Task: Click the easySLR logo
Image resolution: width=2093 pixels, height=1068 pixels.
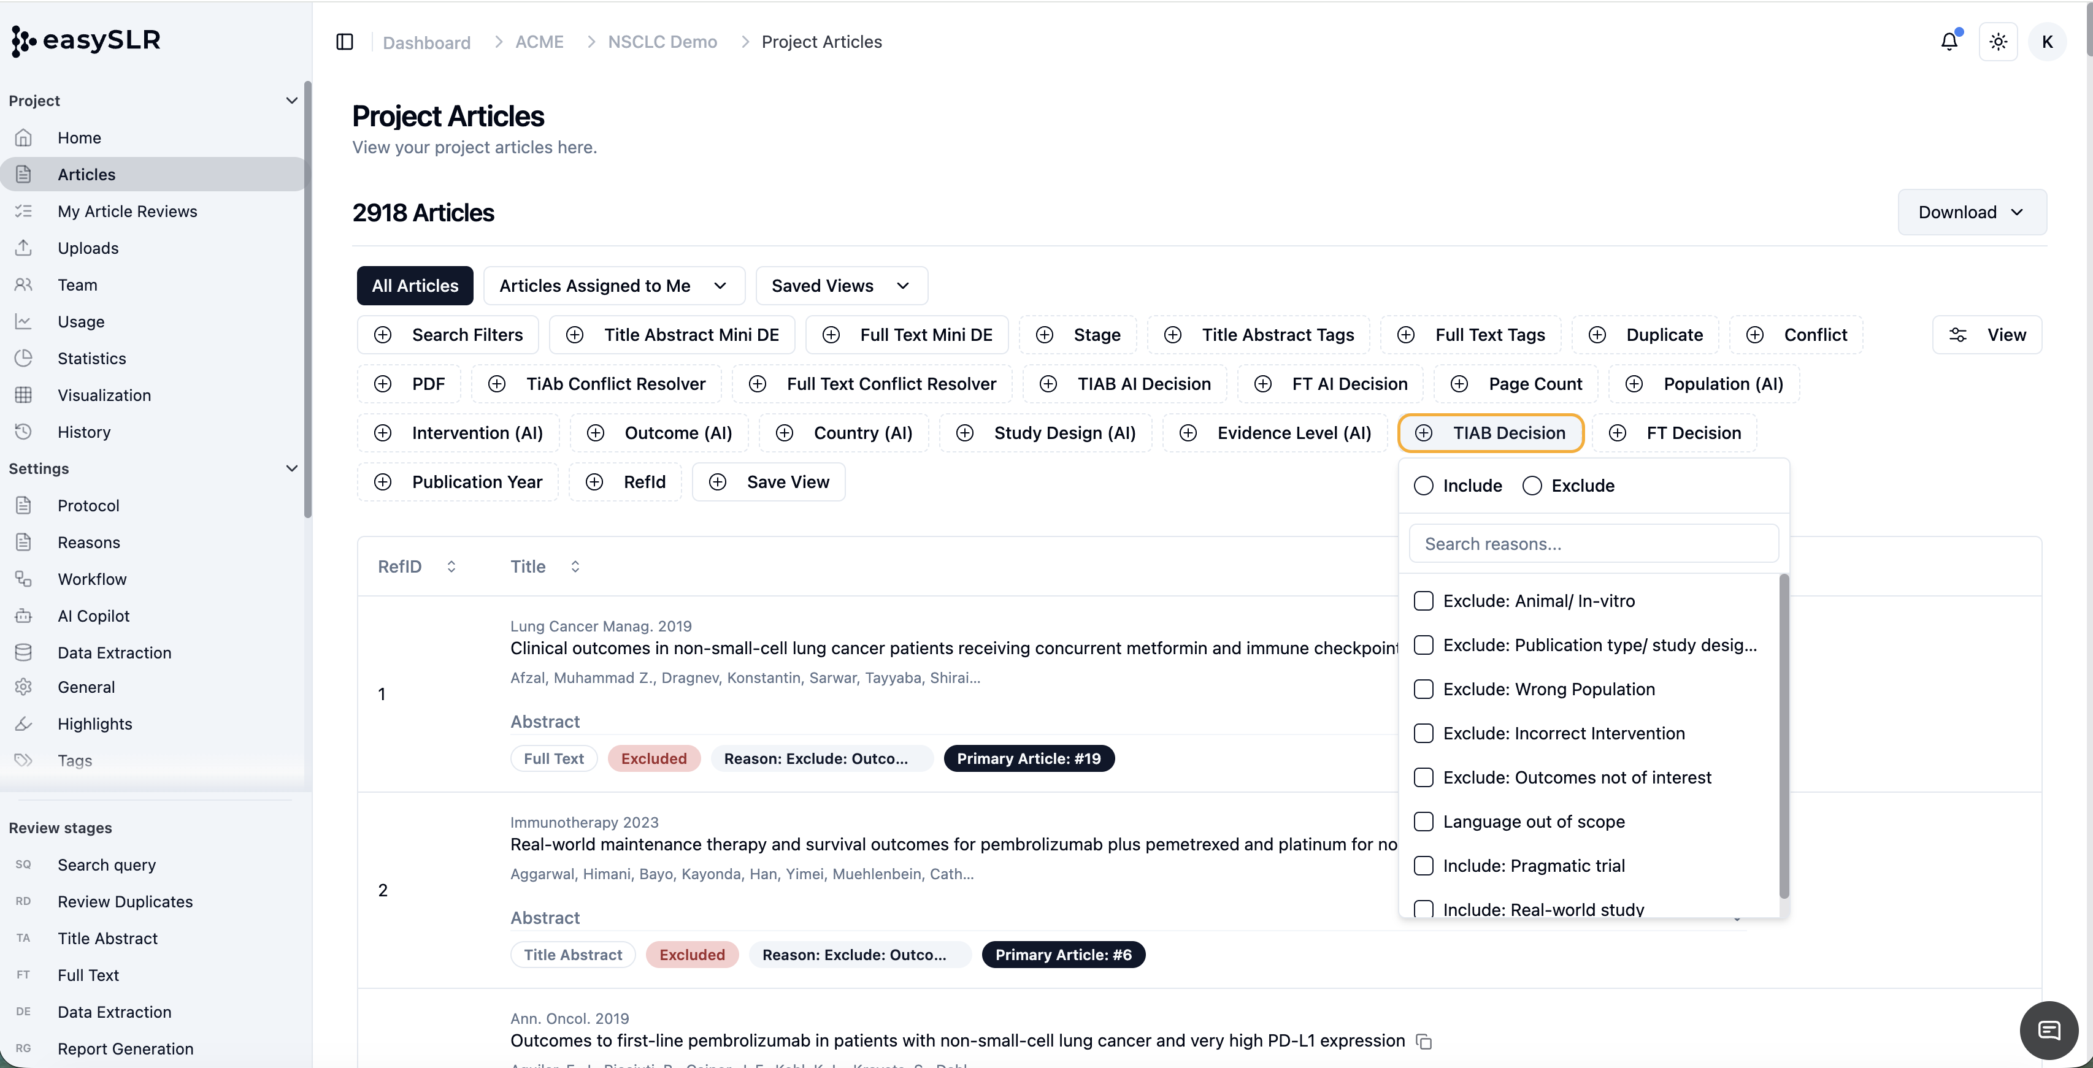Action: coord(86,40)
